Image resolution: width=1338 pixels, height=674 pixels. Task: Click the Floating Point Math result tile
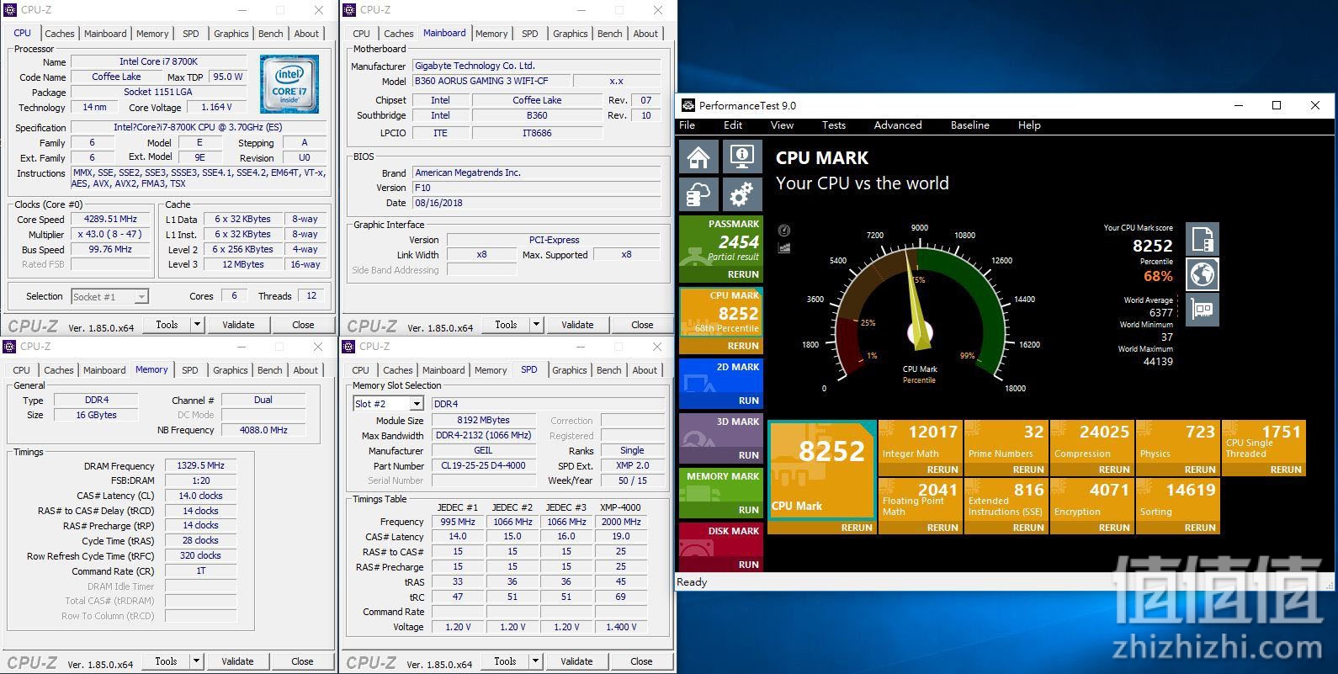(921, 507)
